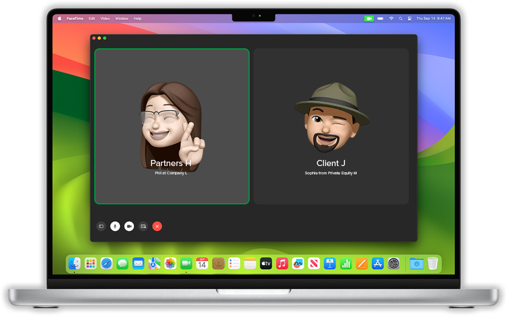Mute the microphone in the call

coord(115,226)
